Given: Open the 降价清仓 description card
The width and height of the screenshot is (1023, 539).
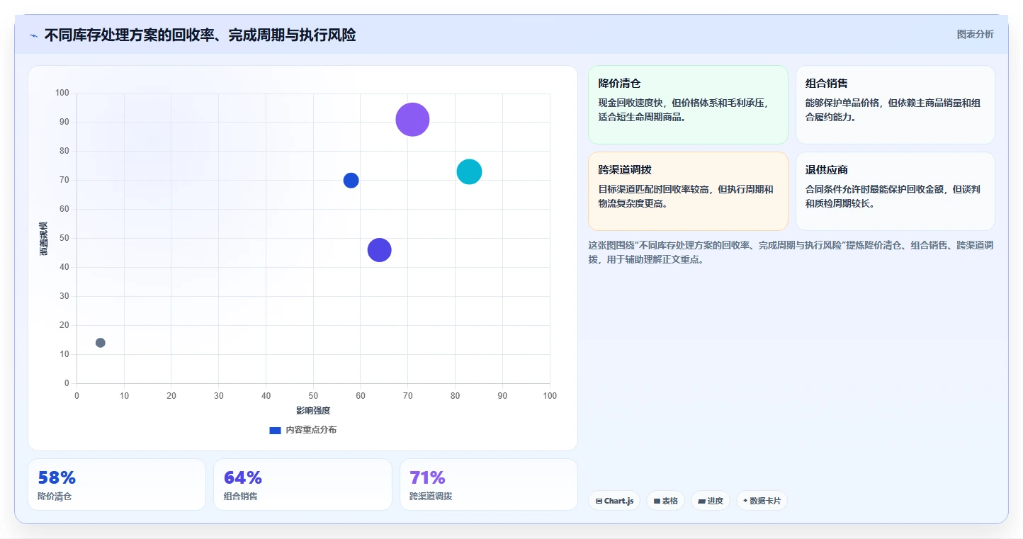Looking at the screenshot, I should [x=688, y=105].
